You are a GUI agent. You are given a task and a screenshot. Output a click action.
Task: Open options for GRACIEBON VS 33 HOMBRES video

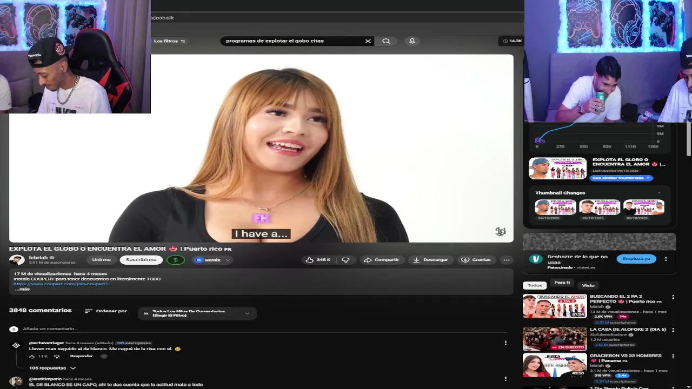(x=673, y=356)
